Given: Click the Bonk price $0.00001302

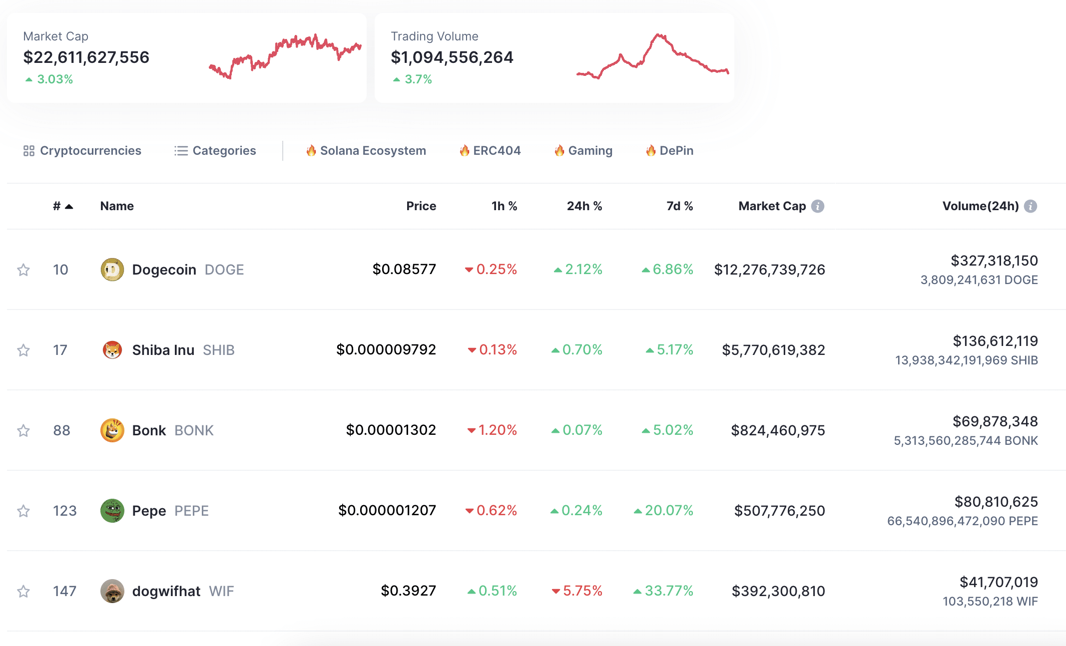Looking at the screenshot, I should point(391,430).
